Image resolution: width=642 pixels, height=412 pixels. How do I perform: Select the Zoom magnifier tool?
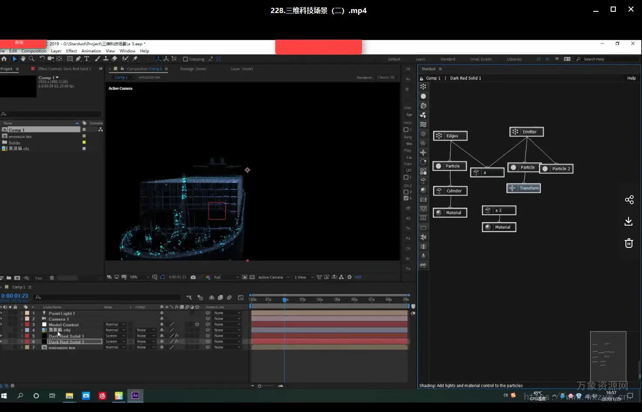coord(31,59)
